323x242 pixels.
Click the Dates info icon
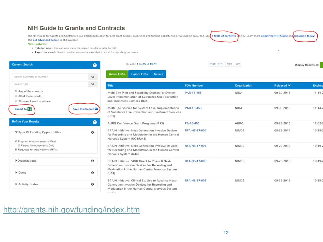[92, 173]
